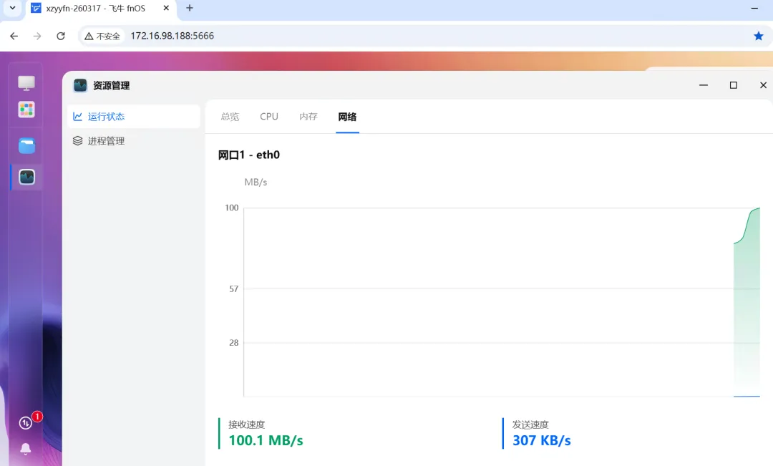Select 进程管理 in the sidebar

point(134,141)
